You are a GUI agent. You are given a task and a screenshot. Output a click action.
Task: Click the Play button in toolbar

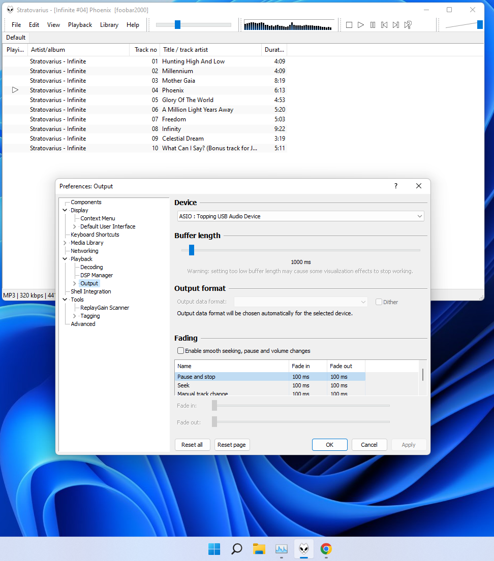(361, 25)
